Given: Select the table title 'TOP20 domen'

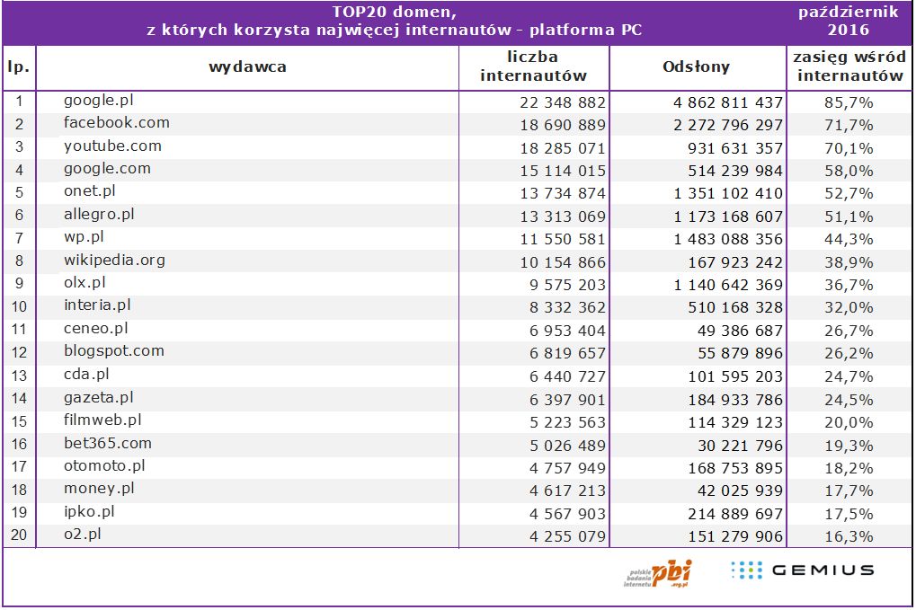Looking at the screenshot, I should click(x=395, y=12).
